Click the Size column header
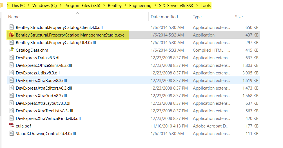Image resolution: width=283 pixels, height=148 pixels. [239, 17]
